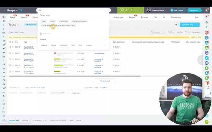Viewport: 212px width, 132px height.
Task: Enable the Для всех checkbox
Action: point(73,93)
